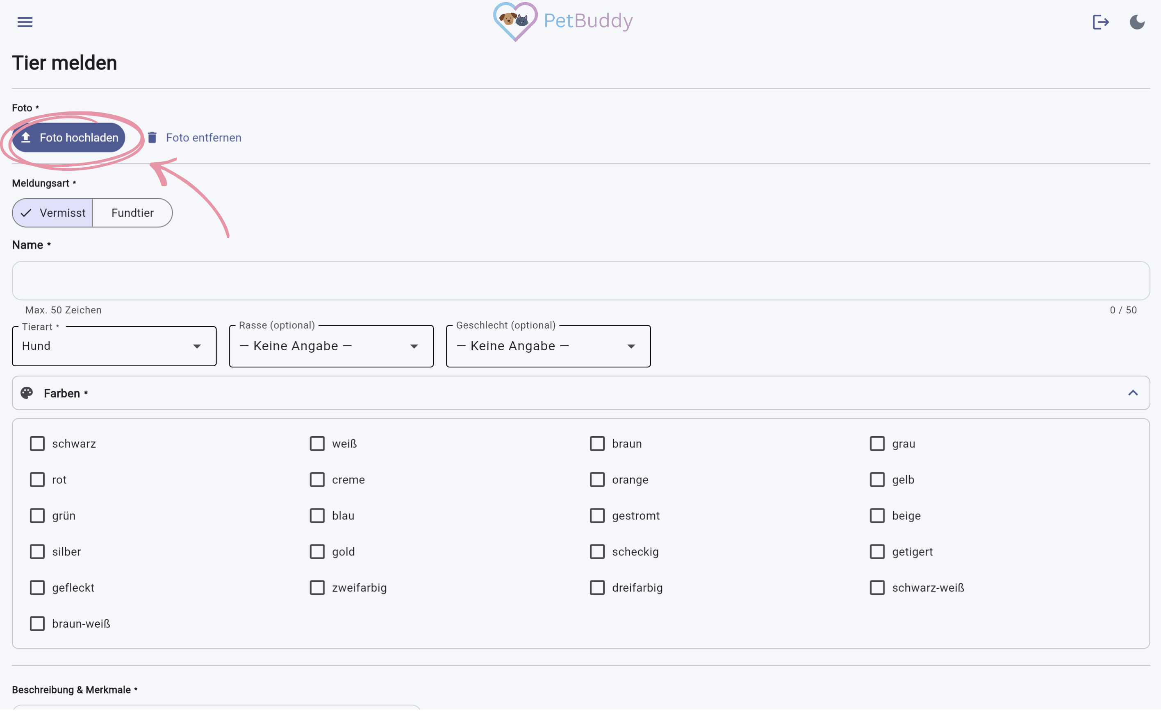Open the Geschlecht dropdown

pos(548,346)
